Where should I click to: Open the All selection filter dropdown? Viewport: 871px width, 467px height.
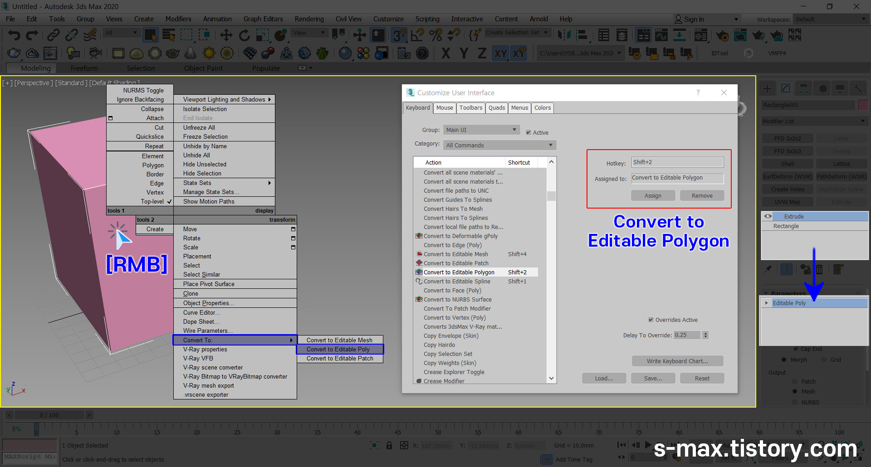tap(121, 33)
